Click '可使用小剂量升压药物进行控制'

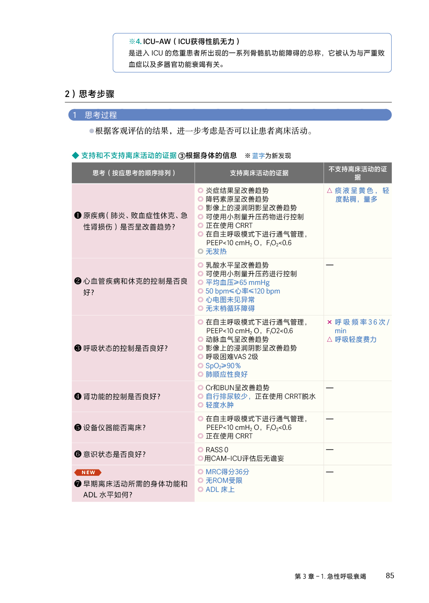point(254,217)
